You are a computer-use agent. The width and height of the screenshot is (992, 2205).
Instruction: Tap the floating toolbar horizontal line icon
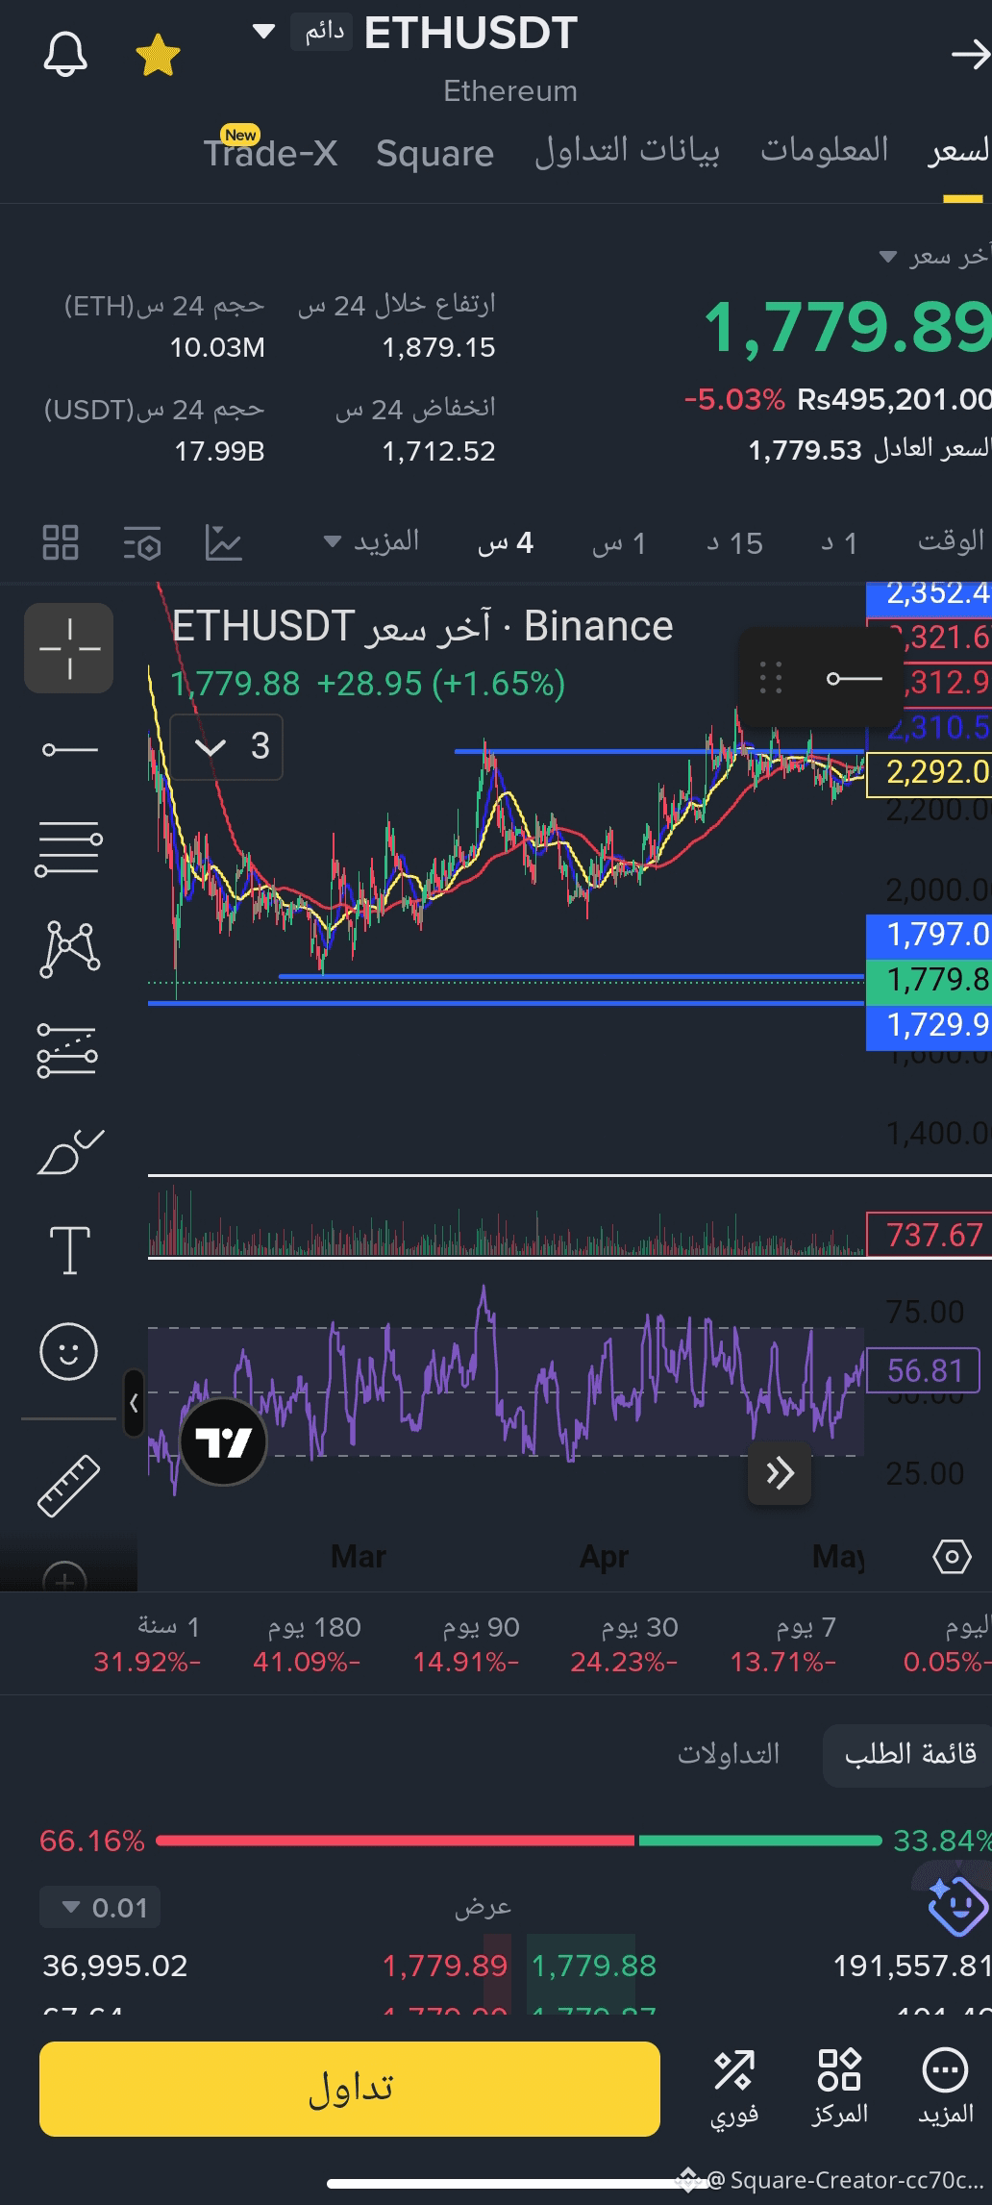855,679
